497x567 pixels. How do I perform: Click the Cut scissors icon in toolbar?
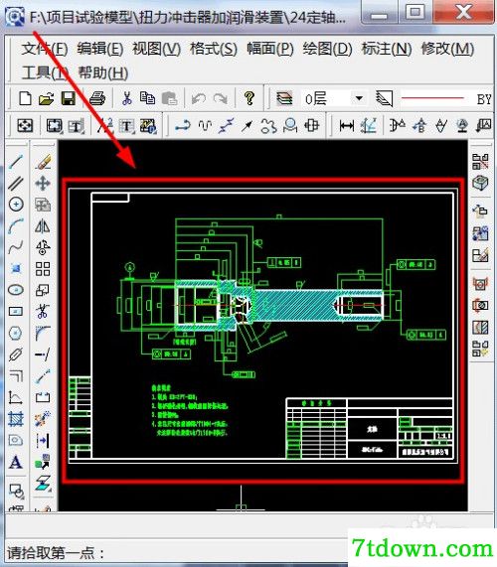pos(126,98)
